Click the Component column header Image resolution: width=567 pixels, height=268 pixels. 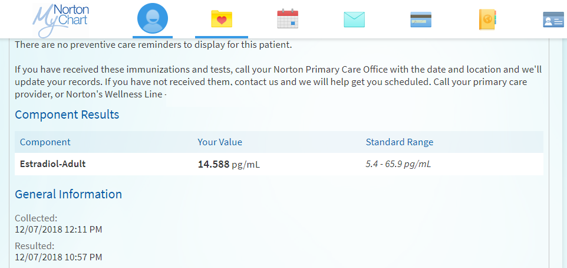[x=45, y=142]
